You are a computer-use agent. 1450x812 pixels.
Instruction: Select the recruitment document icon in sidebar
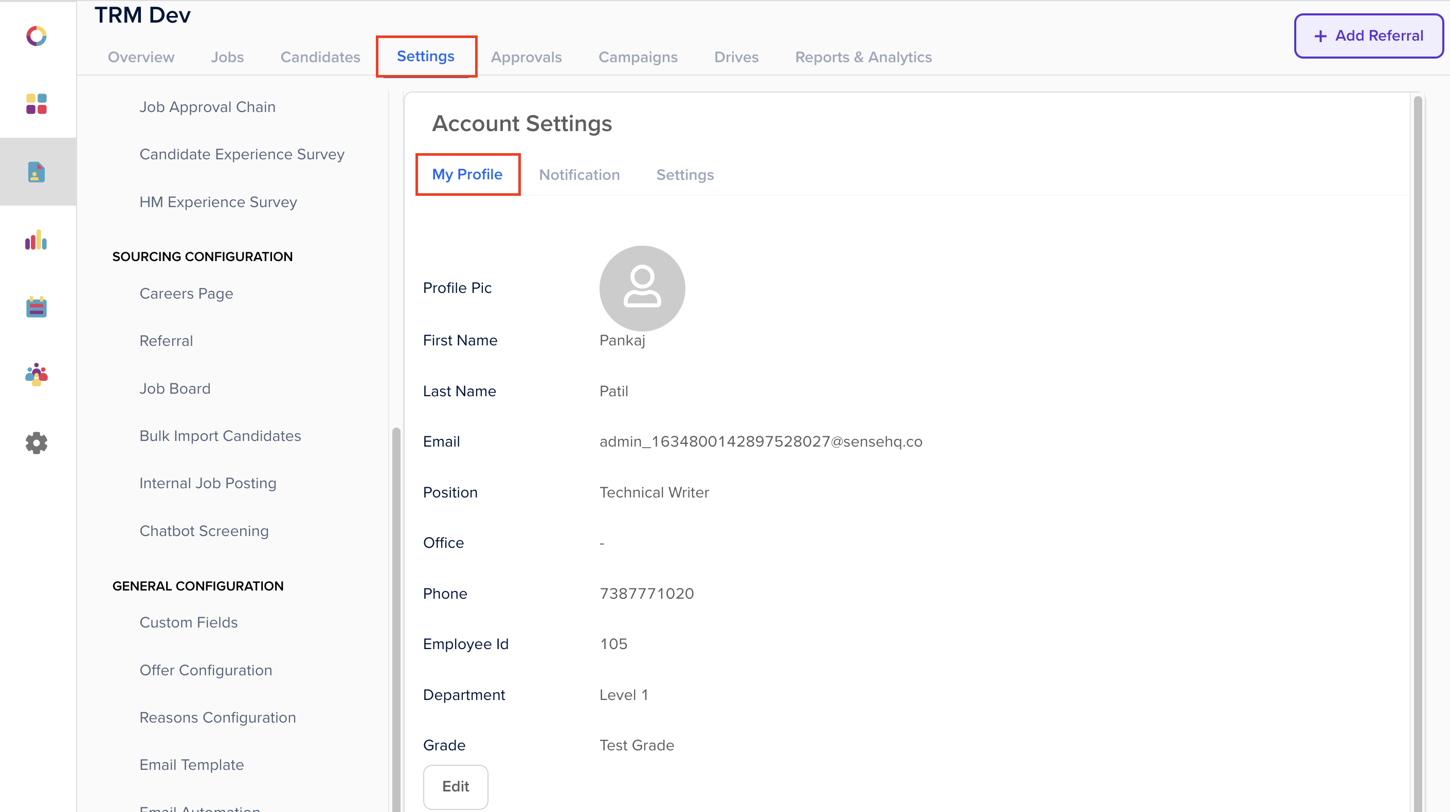tap(37, 172)
